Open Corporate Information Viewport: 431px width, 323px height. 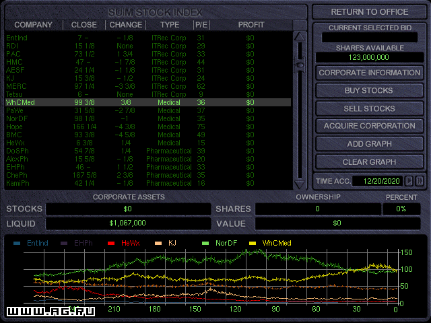[x=369, y=73]
